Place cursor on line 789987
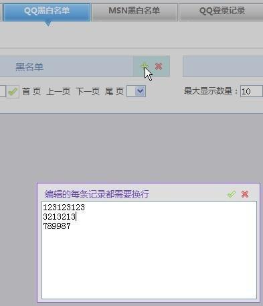The height and width of the screenshot is (306, 263). coord(57,226)
